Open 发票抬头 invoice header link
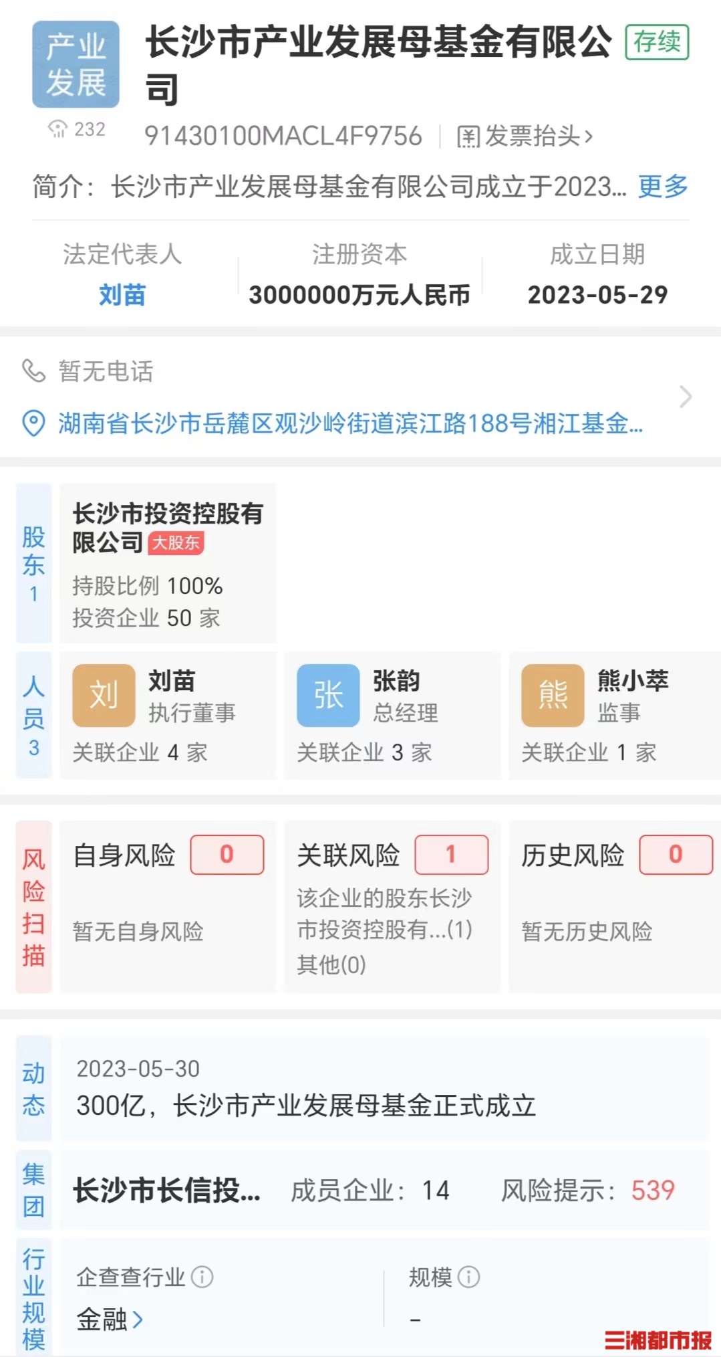Image resolution: width=721 pixels, height=1357 pixels. pos(525,136)
